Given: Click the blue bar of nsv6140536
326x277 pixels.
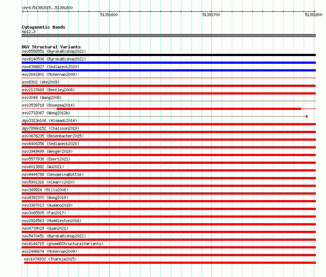Looking at the screenshot, I should 168,63.
